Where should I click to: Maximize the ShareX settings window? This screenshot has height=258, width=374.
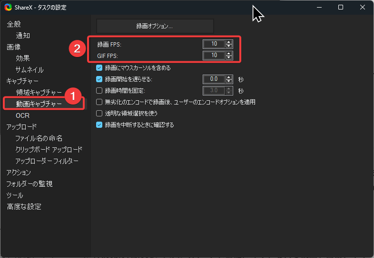[x=341, y=7]
